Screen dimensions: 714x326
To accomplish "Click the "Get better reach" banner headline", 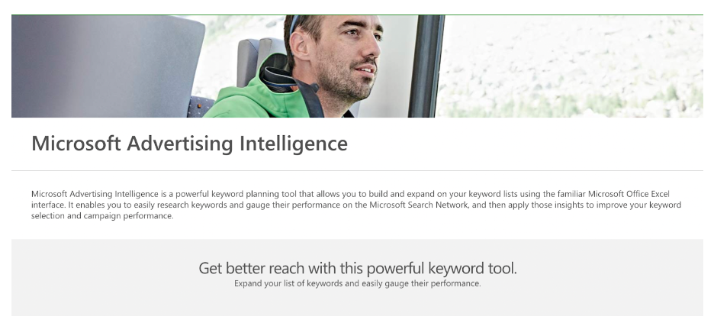I will point(357,268).
